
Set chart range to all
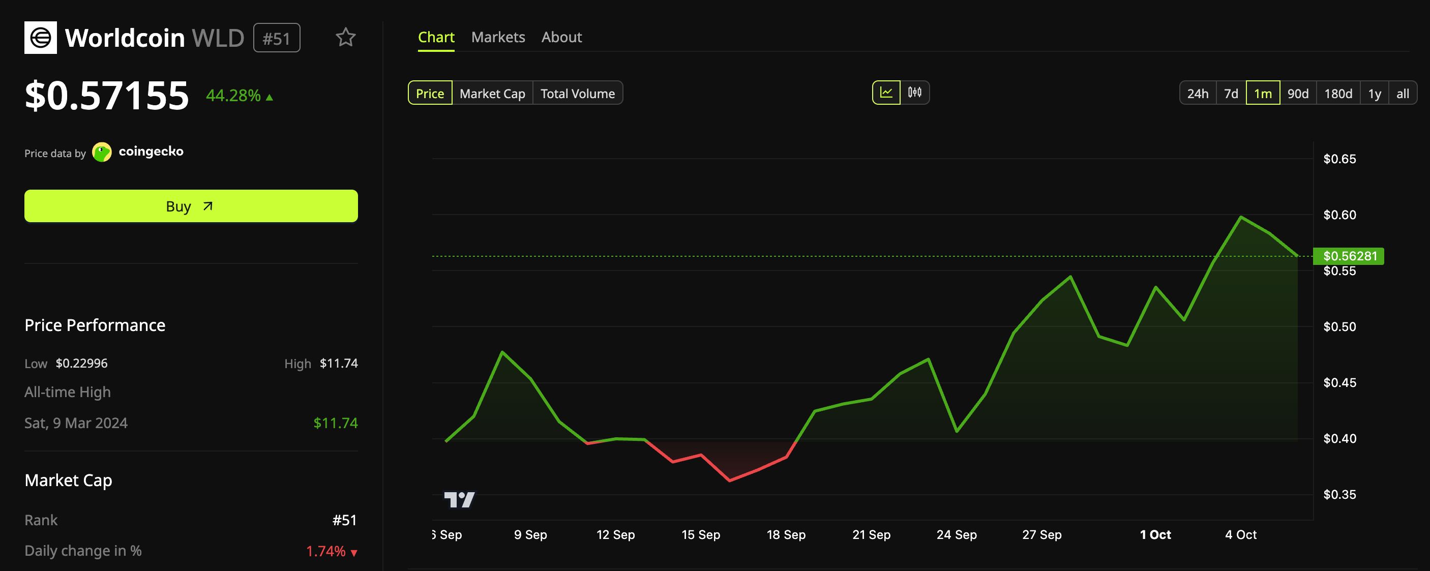(1402, 93)
